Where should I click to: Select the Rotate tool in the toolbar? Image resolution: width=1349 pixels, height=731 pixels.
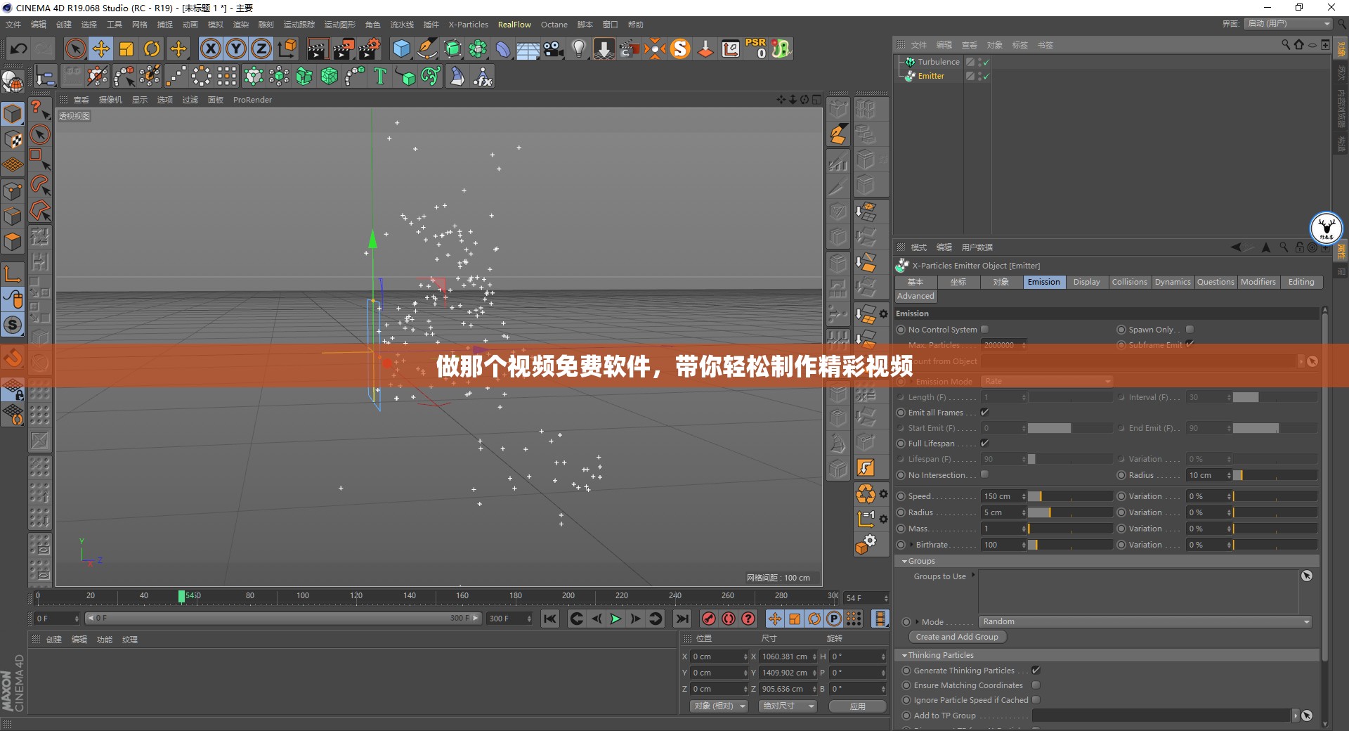click(x=152, y=48)
